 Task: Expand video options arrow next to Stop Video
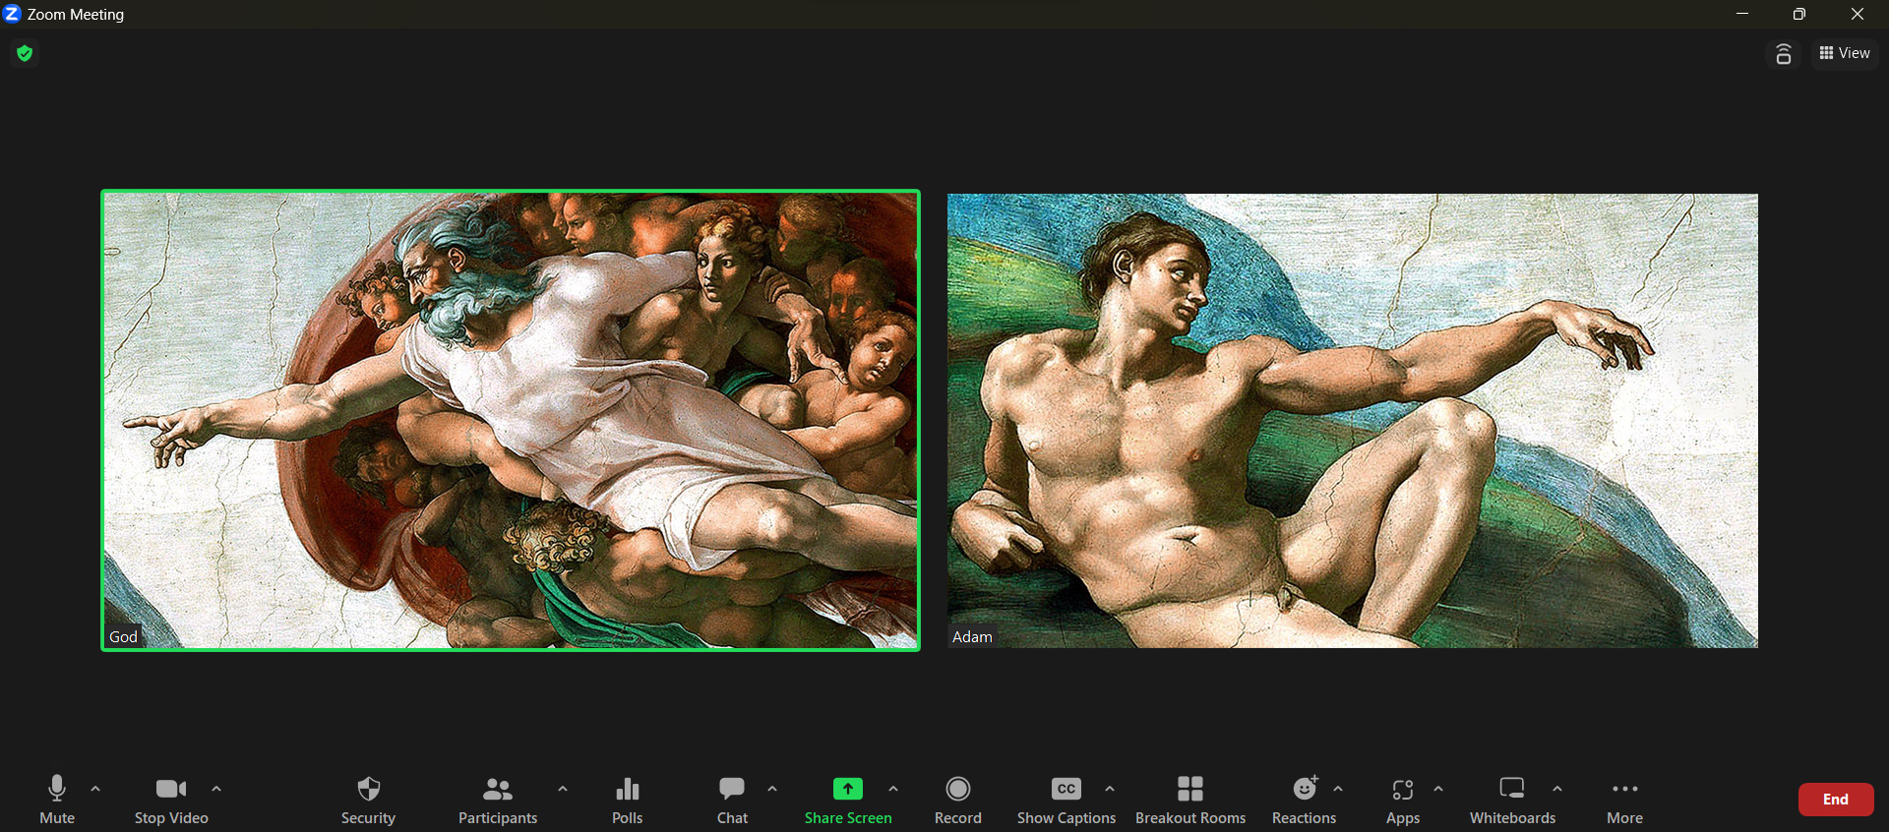pyautogui.click(x=216, y=789)
